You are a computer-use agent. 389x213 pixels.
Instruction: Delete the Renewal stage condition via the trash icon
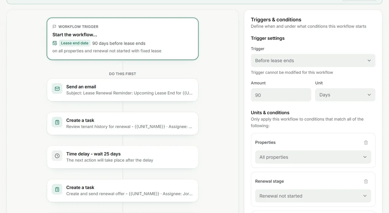pyautogui.click(x=366, y=181)
